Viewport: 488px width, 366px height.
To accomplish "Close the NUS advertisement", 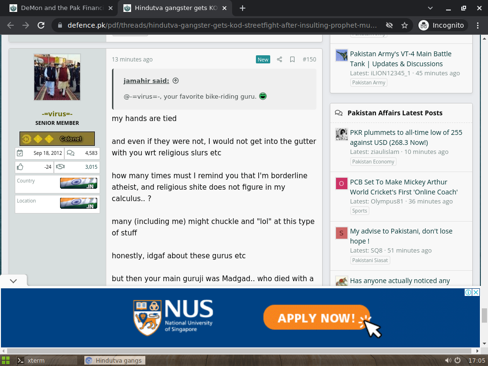I will tap(476, 292).
